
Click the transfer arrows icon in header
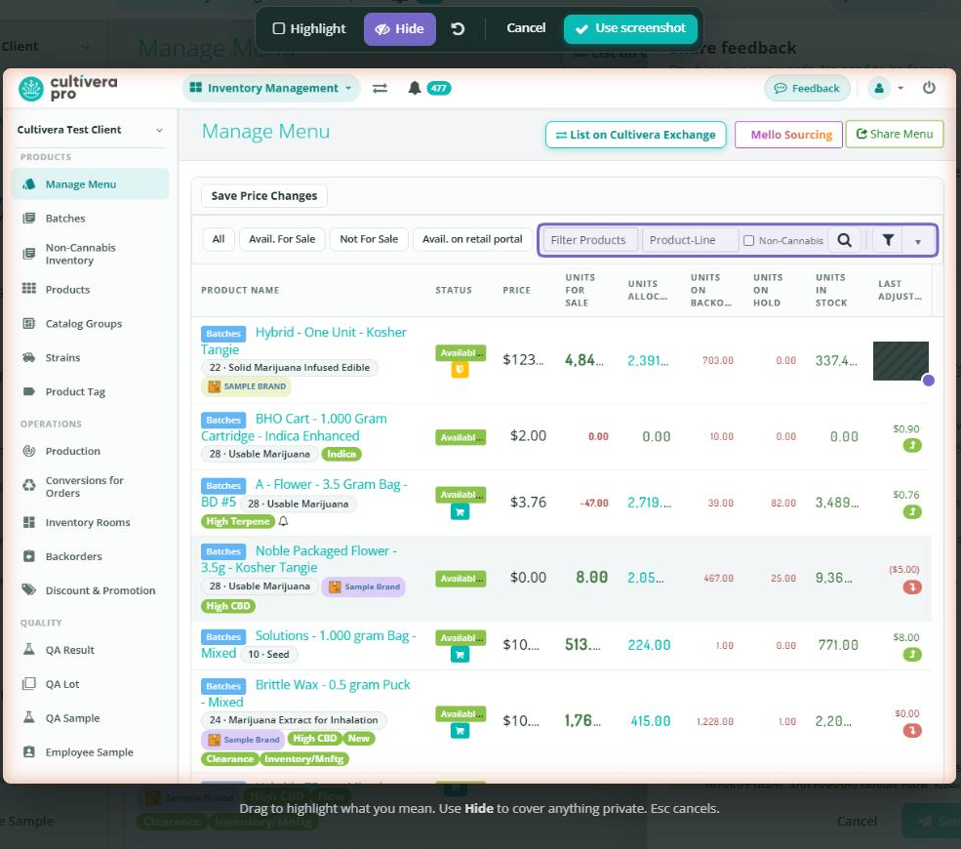380,88
